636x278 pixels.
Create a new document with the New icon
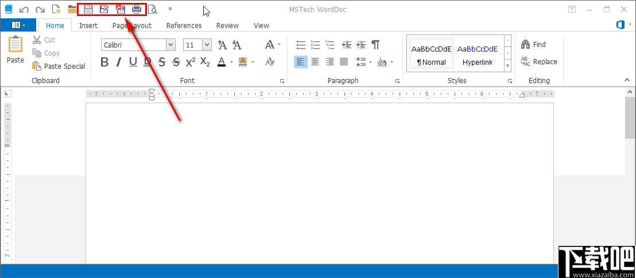(x=56, y=9)
